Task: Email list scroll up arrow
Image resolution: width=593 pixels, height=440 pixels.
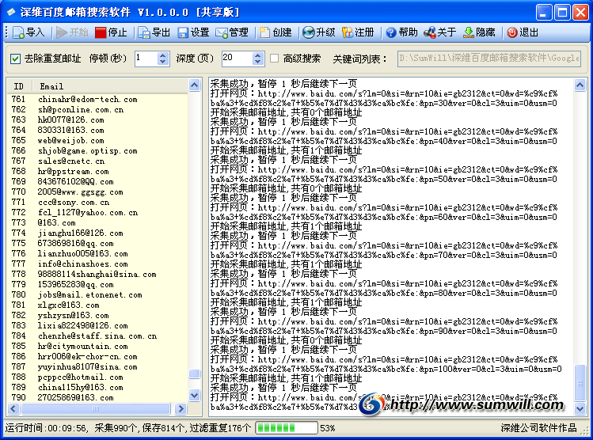Action: coord(195,85)
